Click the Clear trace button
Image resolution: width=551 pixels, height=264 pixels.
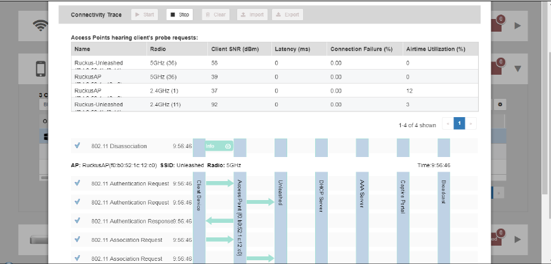216,14
